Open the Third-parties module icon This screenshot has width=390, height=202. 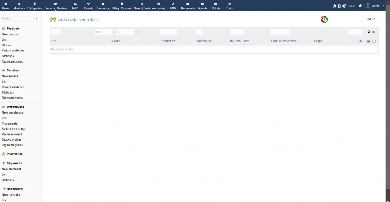coord(35,4)
